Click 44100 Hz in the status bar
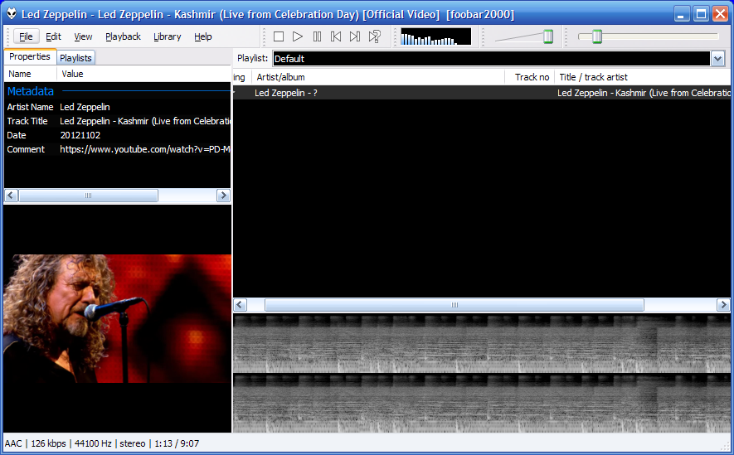The width and height of the screenshot is (734, 455). click(93, 443)
